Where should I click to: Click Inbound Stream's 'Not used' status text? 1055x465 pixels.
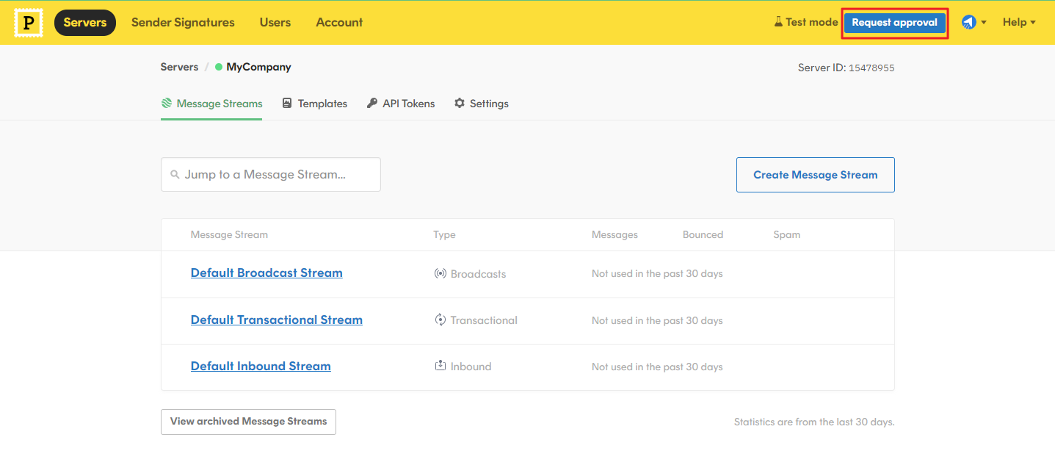[x=657, y=367]
